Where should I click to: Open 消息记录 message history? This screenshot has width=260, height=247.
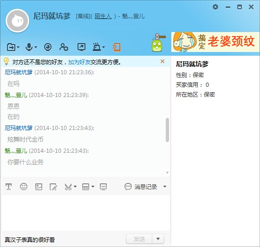141,187
